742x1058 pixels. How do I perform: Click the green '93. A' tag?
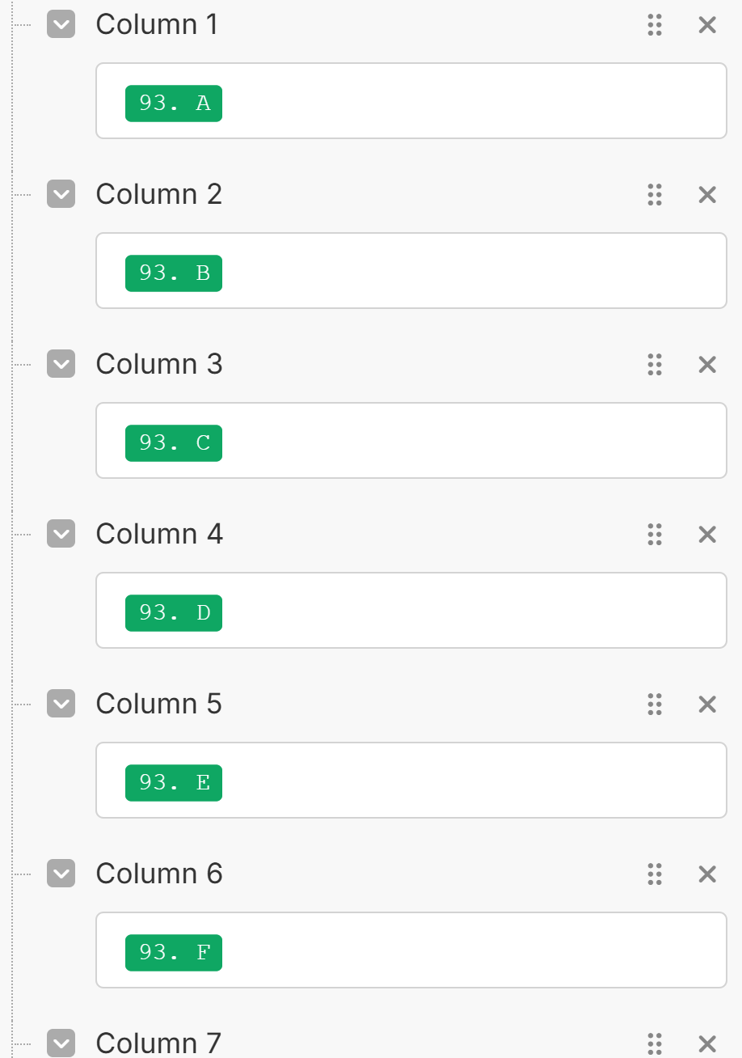(x=174, y=104)
